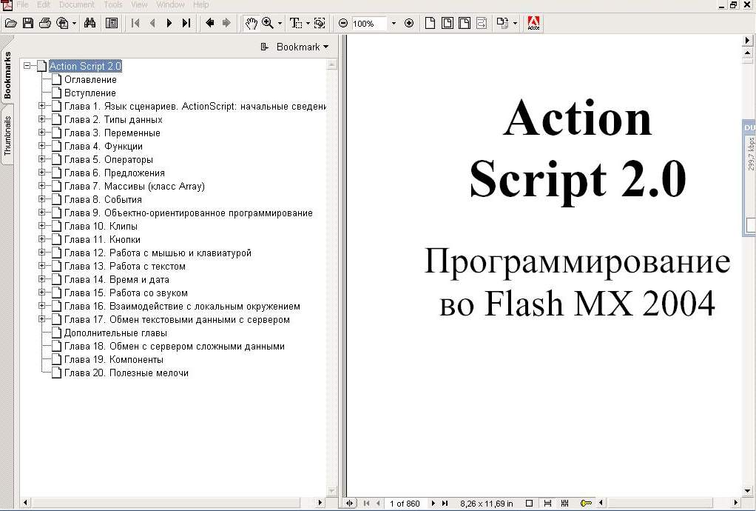Collapse the Action Script 2.0 bookmark tree
The image size is (756, 511).
pos(27,66)
